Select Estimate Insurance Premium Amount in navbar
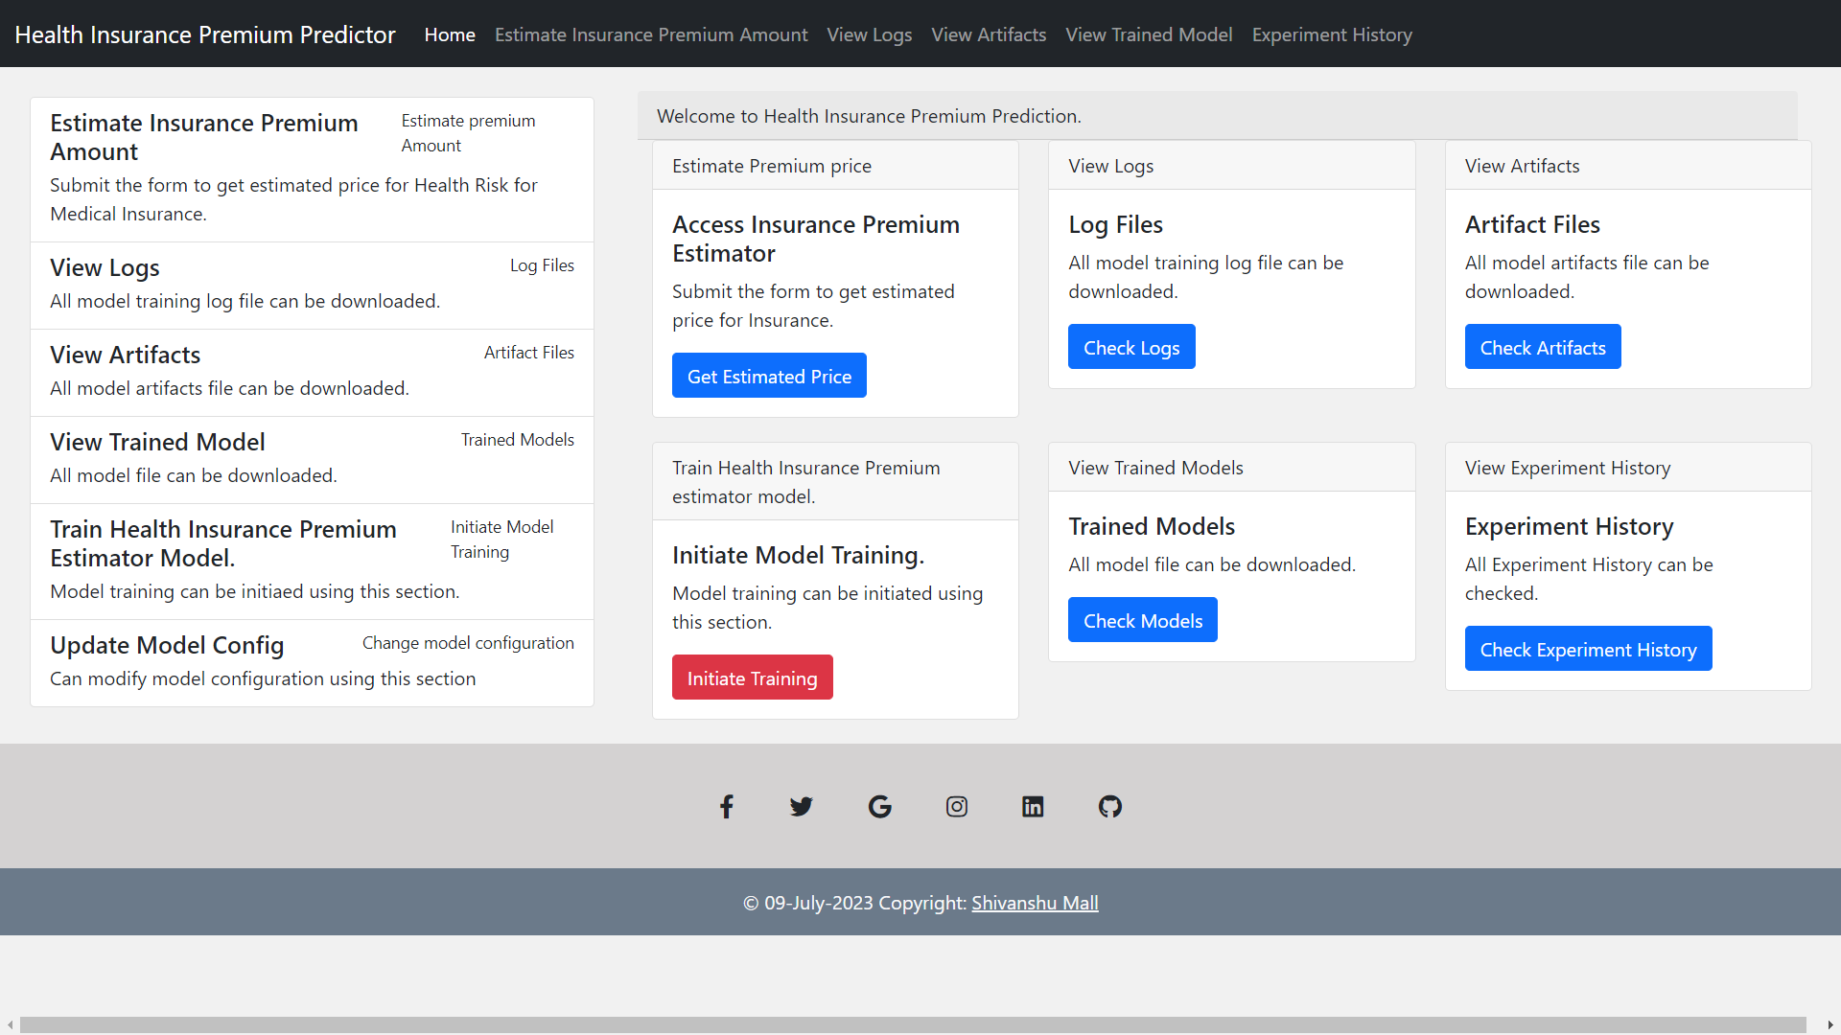This screenshot has width=1841, height=1035. pyautogui.click(x=651, y=34)
